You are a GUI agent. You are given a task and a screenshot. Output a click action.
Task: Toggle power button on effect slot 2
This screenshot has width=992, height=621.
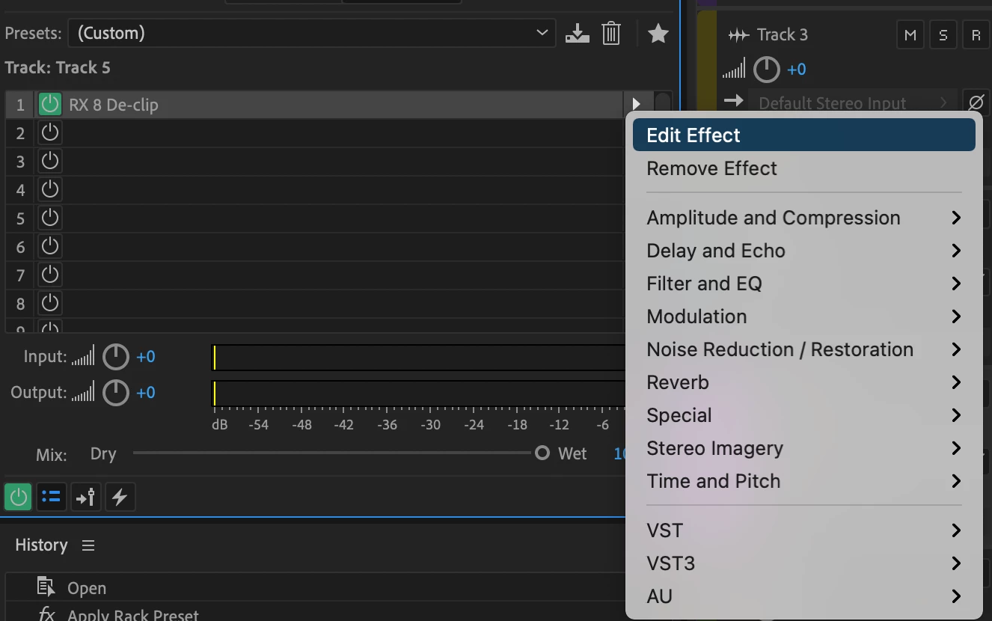[50, 133]
